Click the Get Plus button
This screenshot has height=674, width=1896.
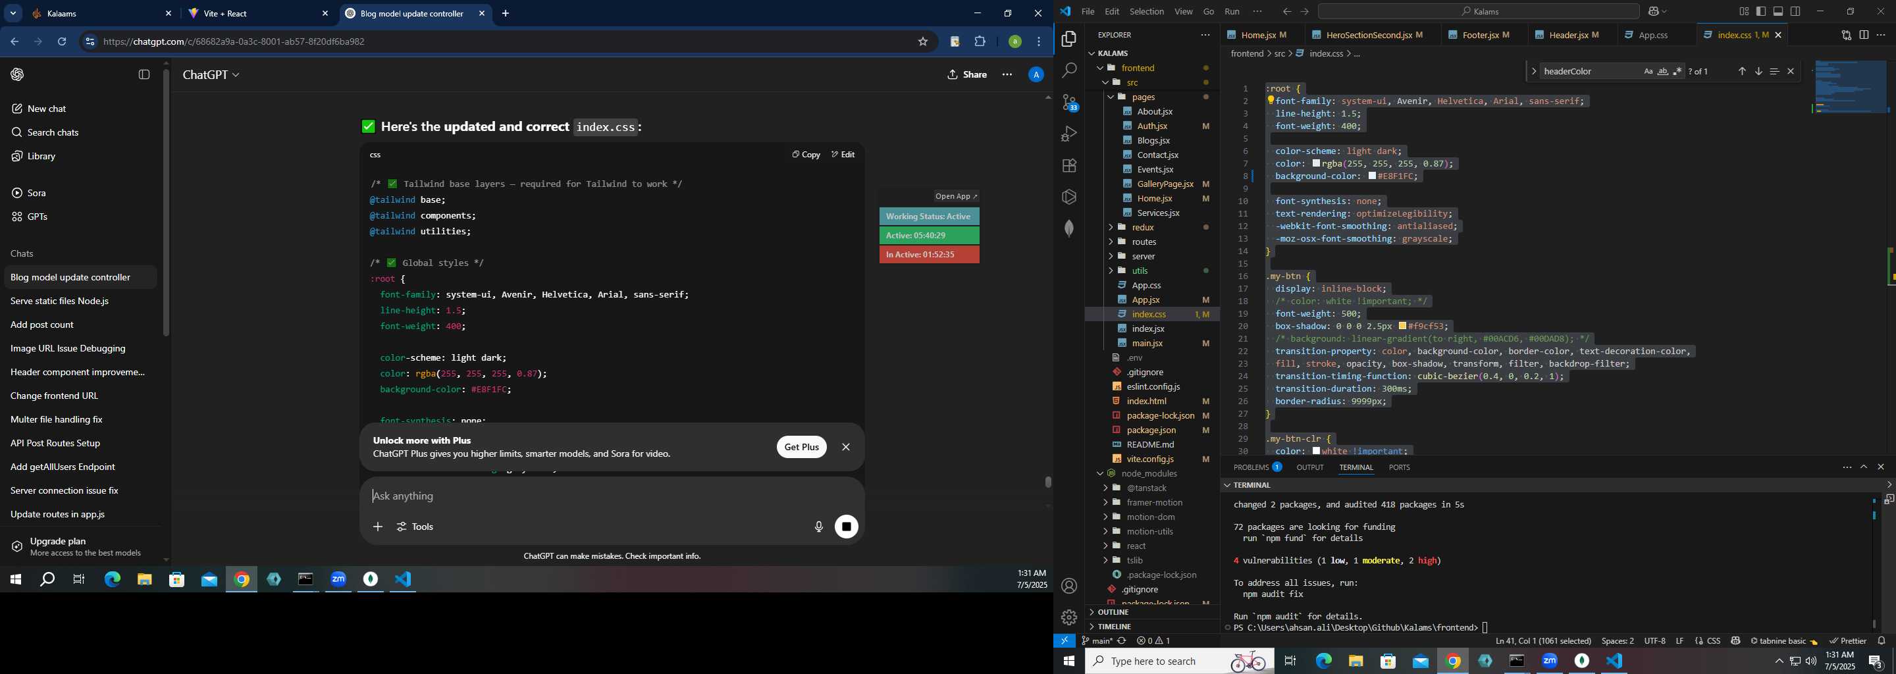[x=801, y=448]
